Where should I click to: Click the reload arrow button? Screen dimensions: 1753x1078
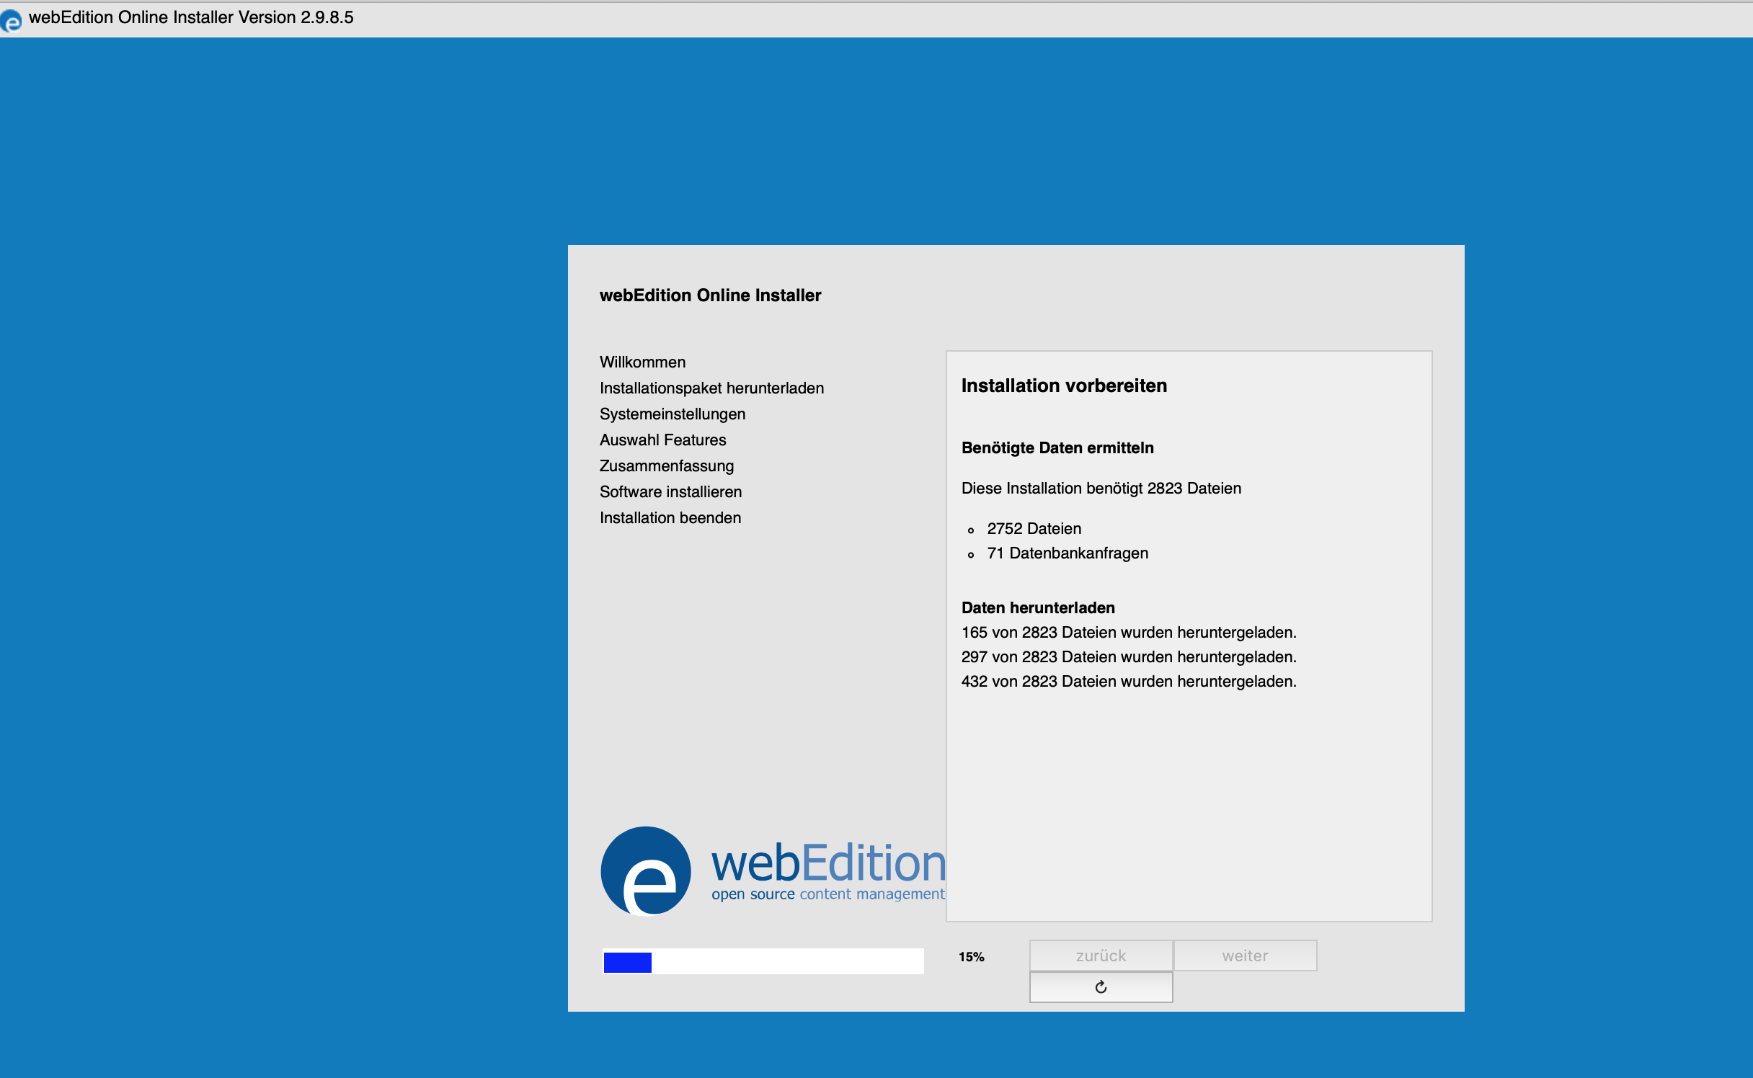[x=1101, y=987]
